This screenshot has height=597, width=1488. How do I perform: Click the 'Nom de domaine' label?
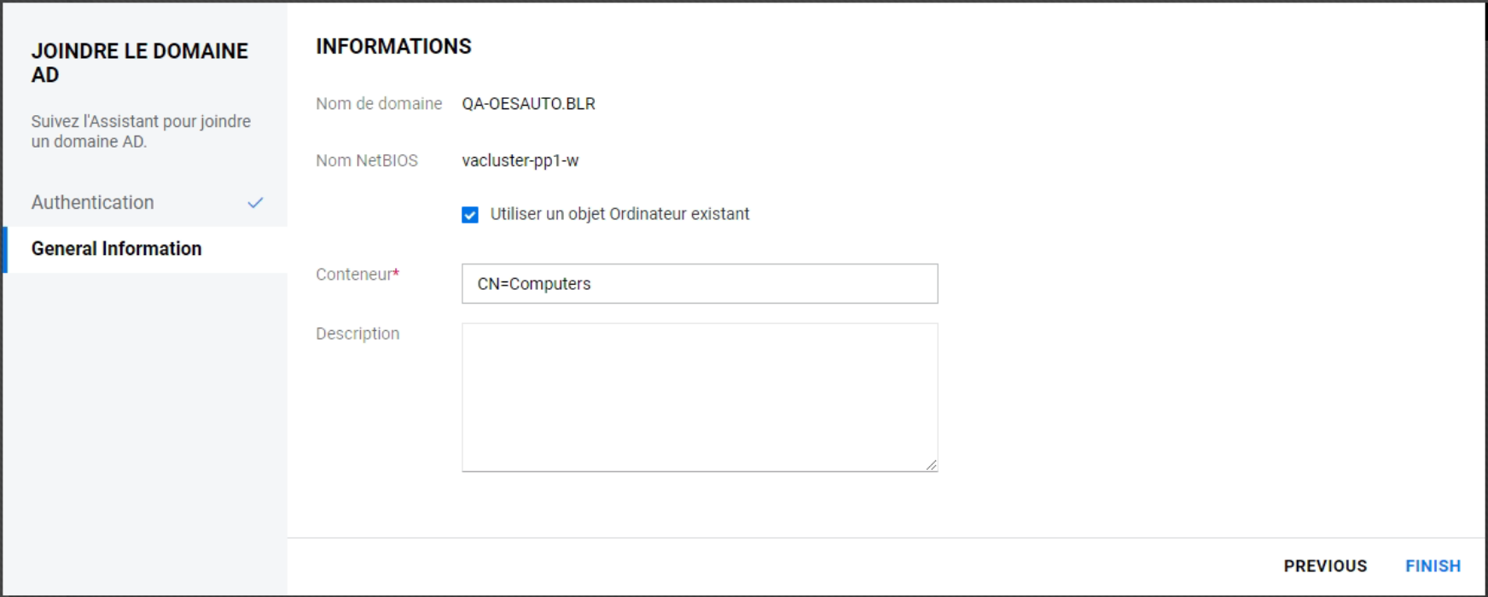tap(379, 104)
